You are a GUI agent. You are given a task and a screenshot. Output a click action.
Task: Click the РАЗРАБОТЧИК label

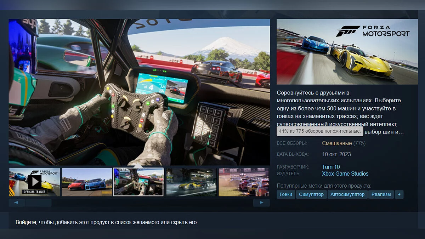pos(293,167)
